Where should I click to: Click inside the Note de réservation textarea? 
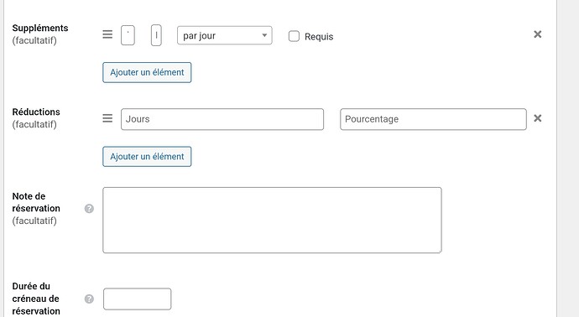pyautogui.click(x=272, y=221)
